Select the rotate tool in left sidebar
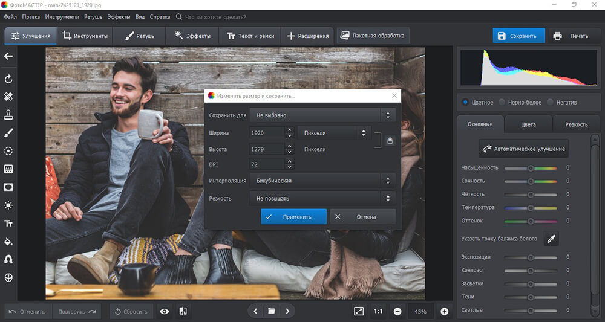Screen dimensions: 605x322 [8, 79]
